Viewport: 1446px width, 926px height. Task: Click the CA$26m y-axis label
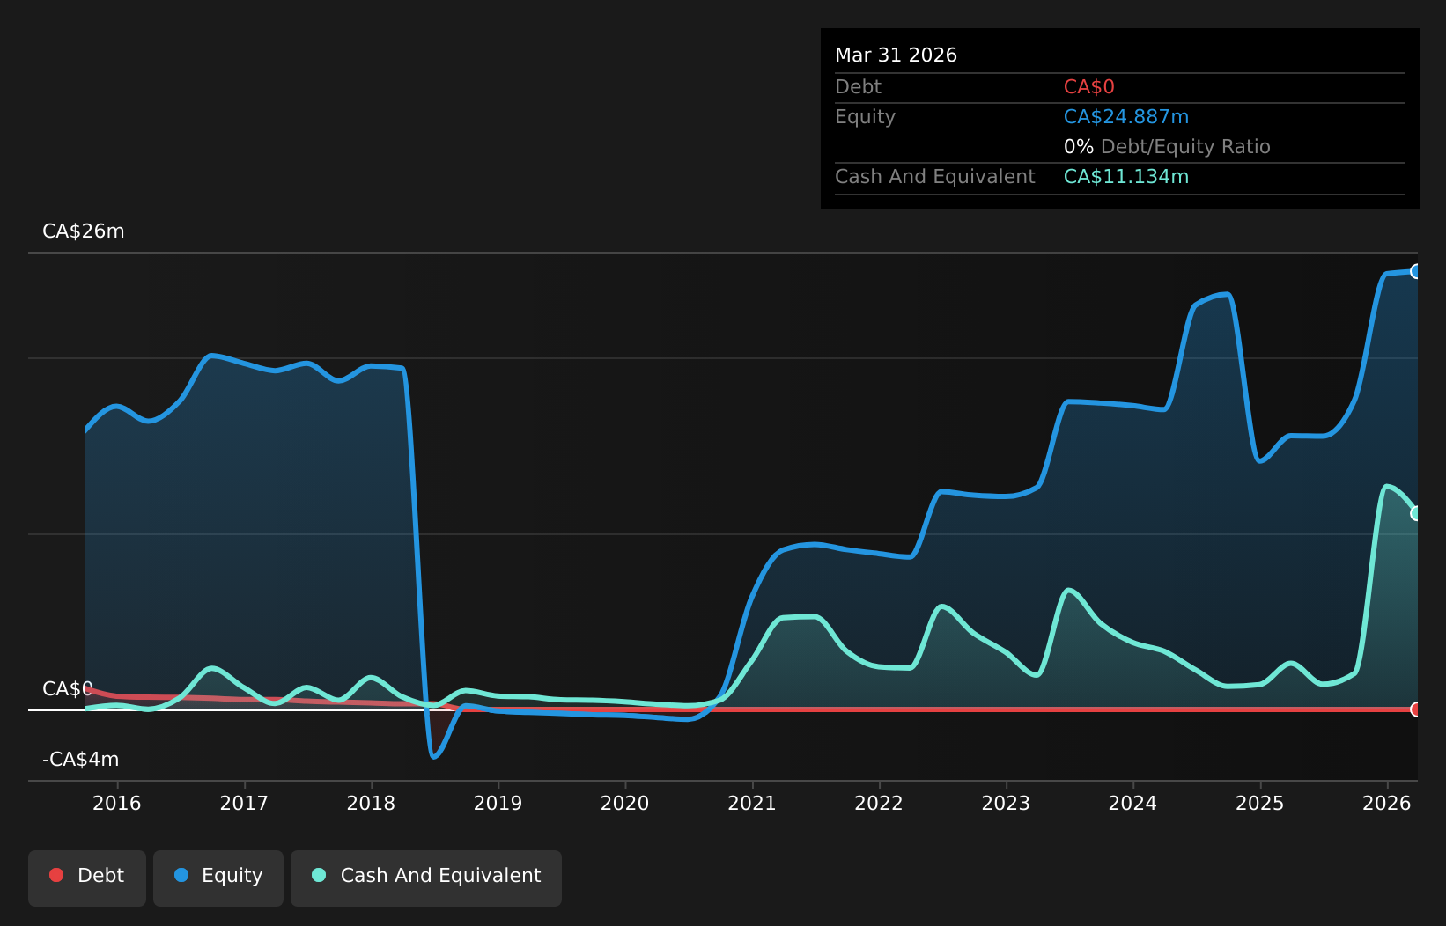click(x=84, y=231)
